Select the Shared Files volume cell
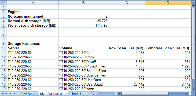 click(83, 71)
